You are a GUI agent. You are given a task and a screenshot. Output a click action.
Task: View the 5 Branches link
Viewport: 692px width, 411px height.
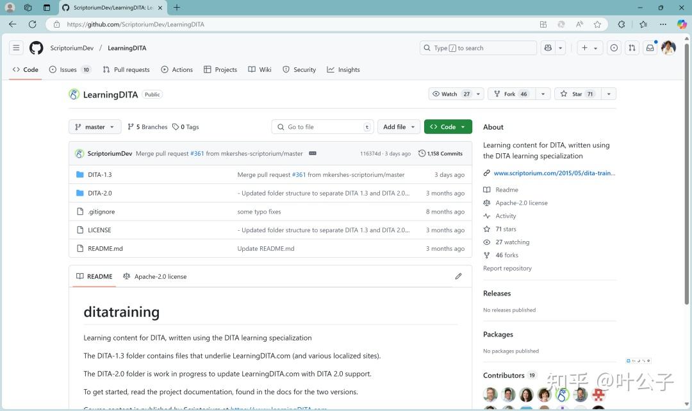coord(147,127)
